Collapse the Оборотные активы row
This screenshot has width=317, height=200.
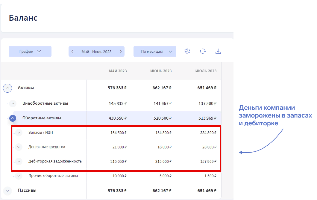coord(13,118)
